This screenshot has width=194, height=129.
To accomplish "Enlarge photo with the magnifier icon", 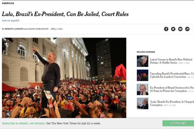I will [x=8, y=114].
